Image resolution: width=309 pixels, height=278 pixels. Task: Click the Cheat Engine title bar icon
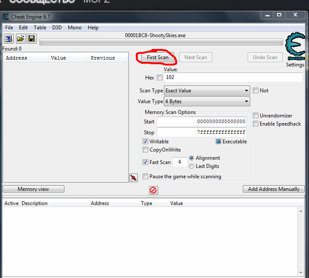(x=6, y=17)
